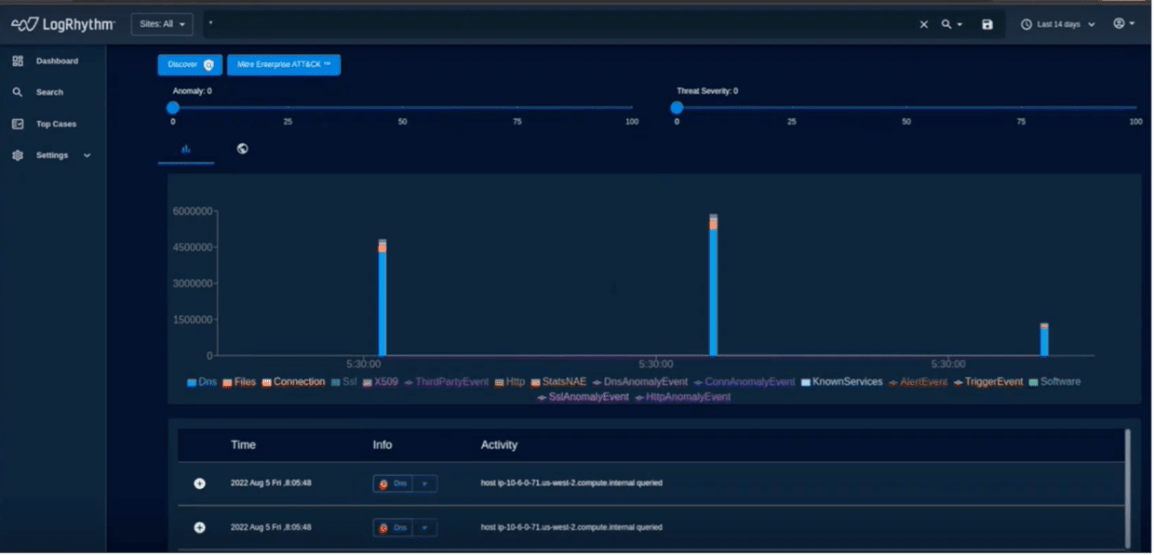Open Mitre Enterprise ATT&CK view

click(284, 65)
